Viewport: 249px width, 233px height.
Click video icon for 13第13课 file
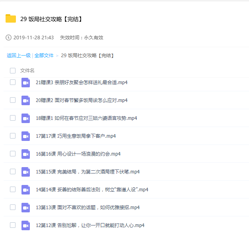coord(25,208)
